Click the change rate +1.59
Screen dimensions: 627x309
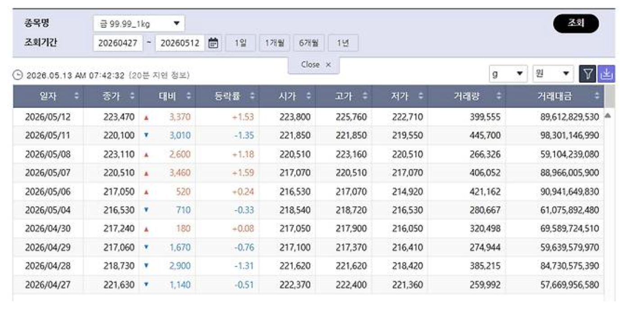point(243,173)
